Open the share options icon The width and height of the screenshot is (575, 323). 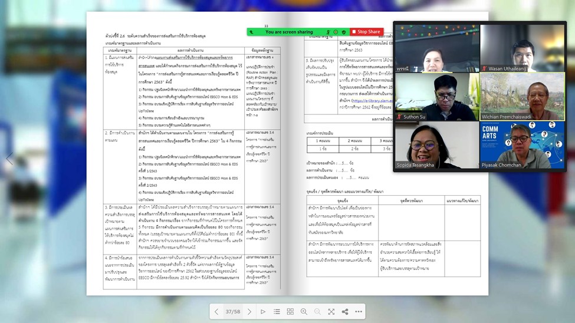tap(345, 312)
